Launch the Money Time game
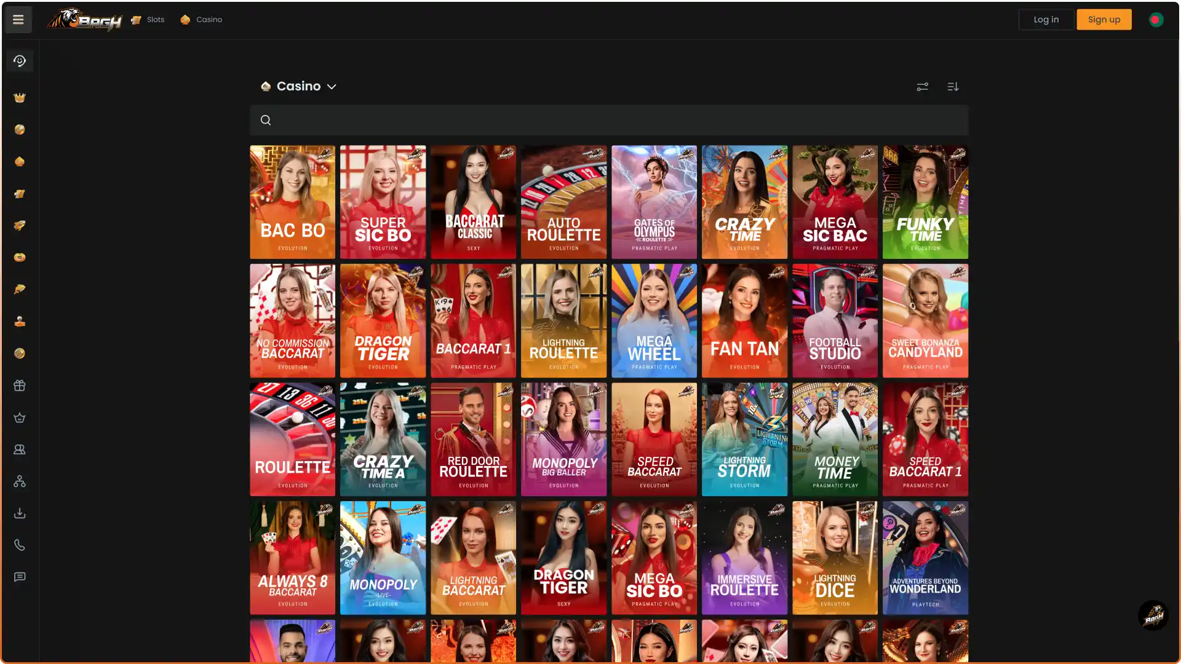Viewport: 1181px width, 664px height. 835,440
